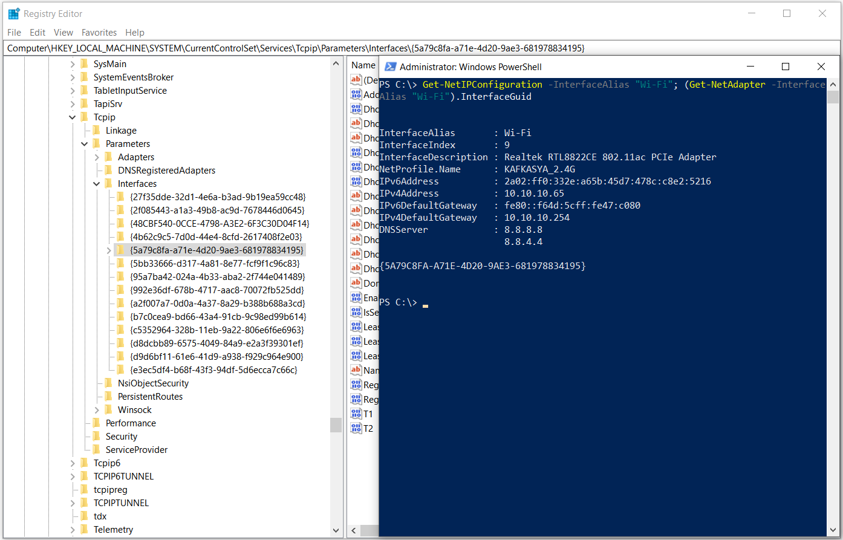This screenshot has height=540, width=843.
Task: Expand the selected {5a79c8fa-a71e...} key
Action: pos(109,250)
